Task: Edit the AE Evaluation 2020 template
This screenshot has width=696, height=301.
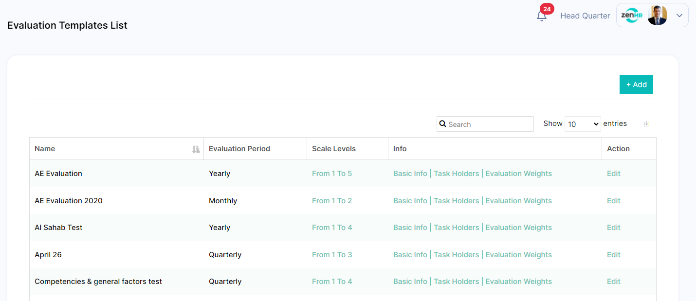Action: [x=614, y=201]
